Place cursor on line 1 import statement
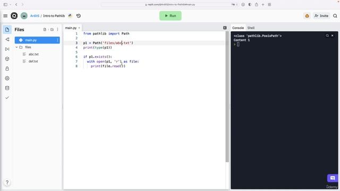This screenshot has width=340, height=191. click(106, 33)
